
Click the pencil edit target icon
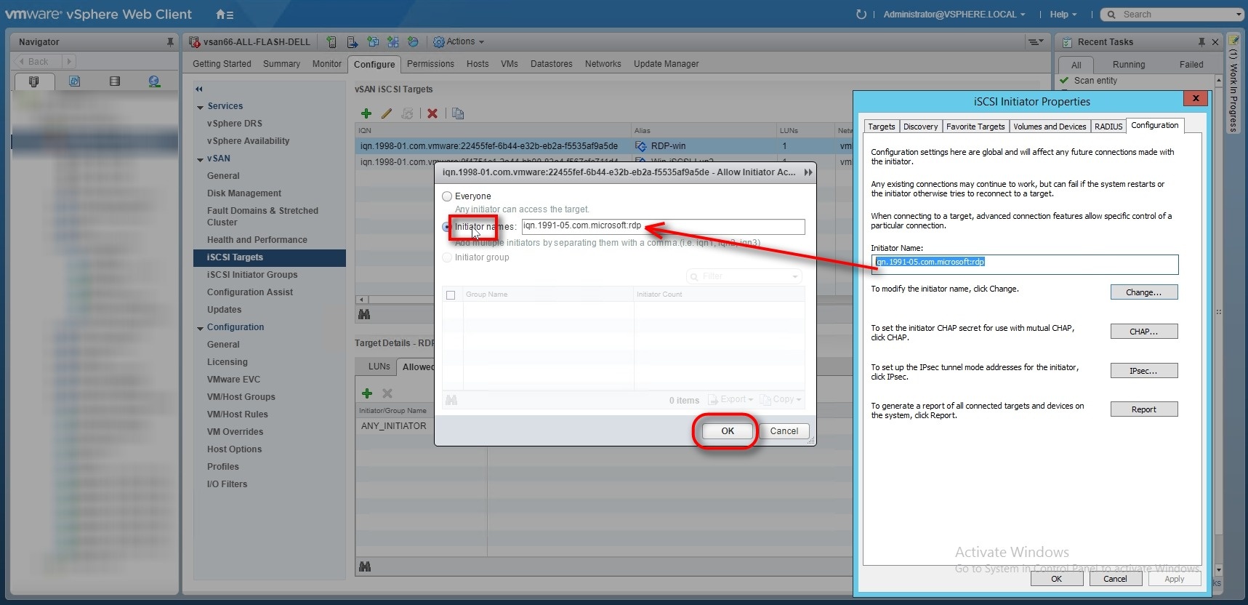[387, 113]
